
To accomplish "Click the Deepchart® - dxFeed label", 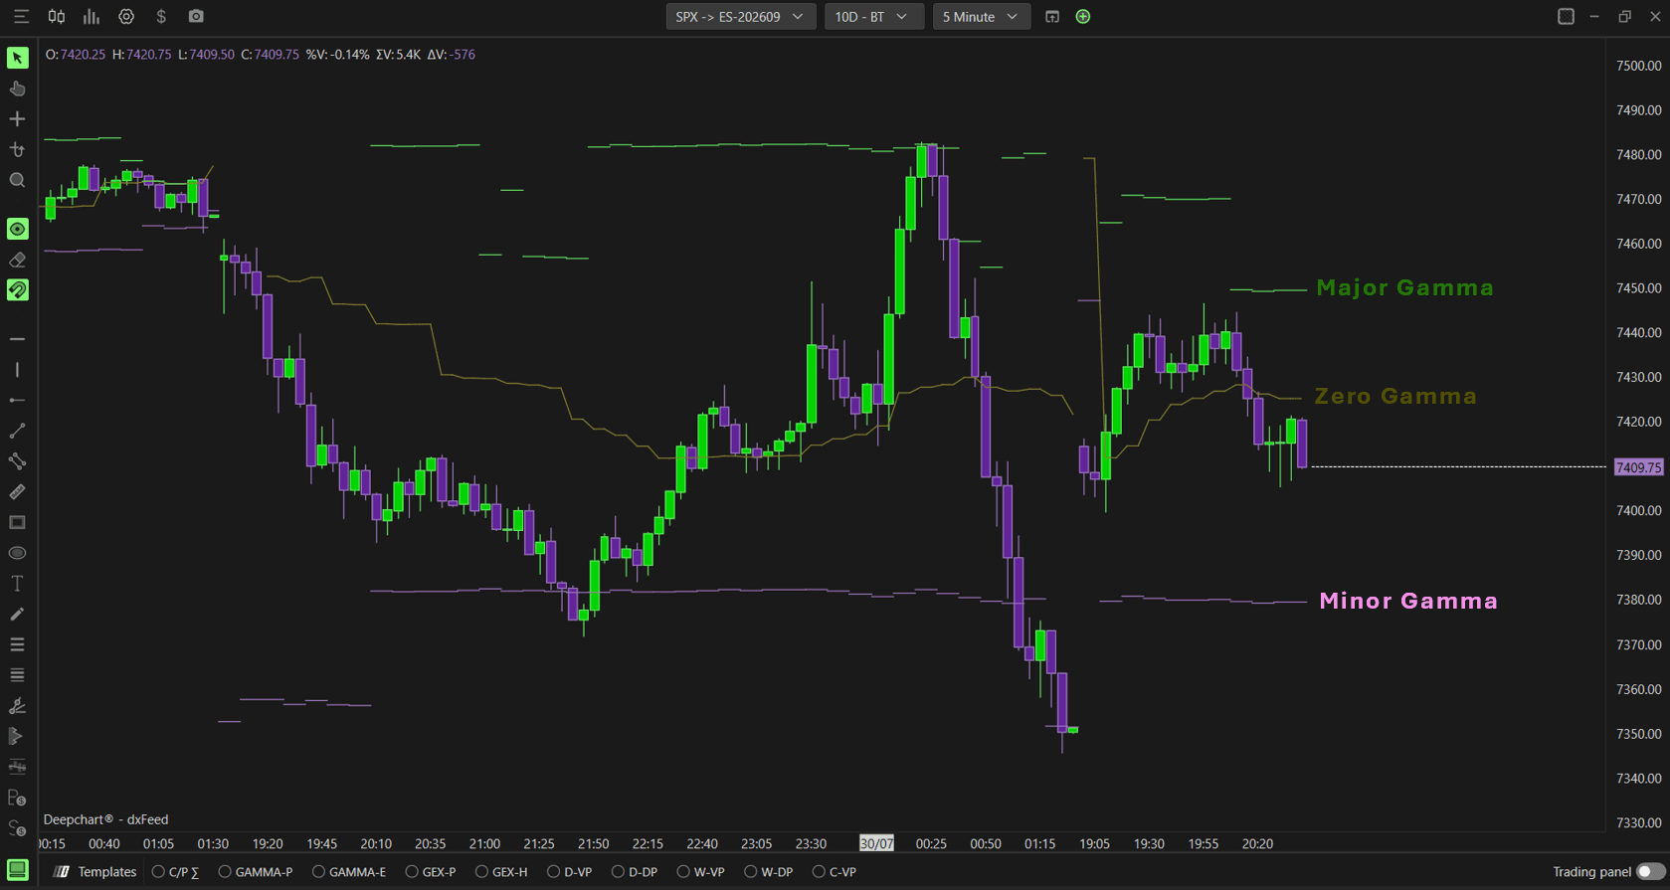I will click(105, 819).
